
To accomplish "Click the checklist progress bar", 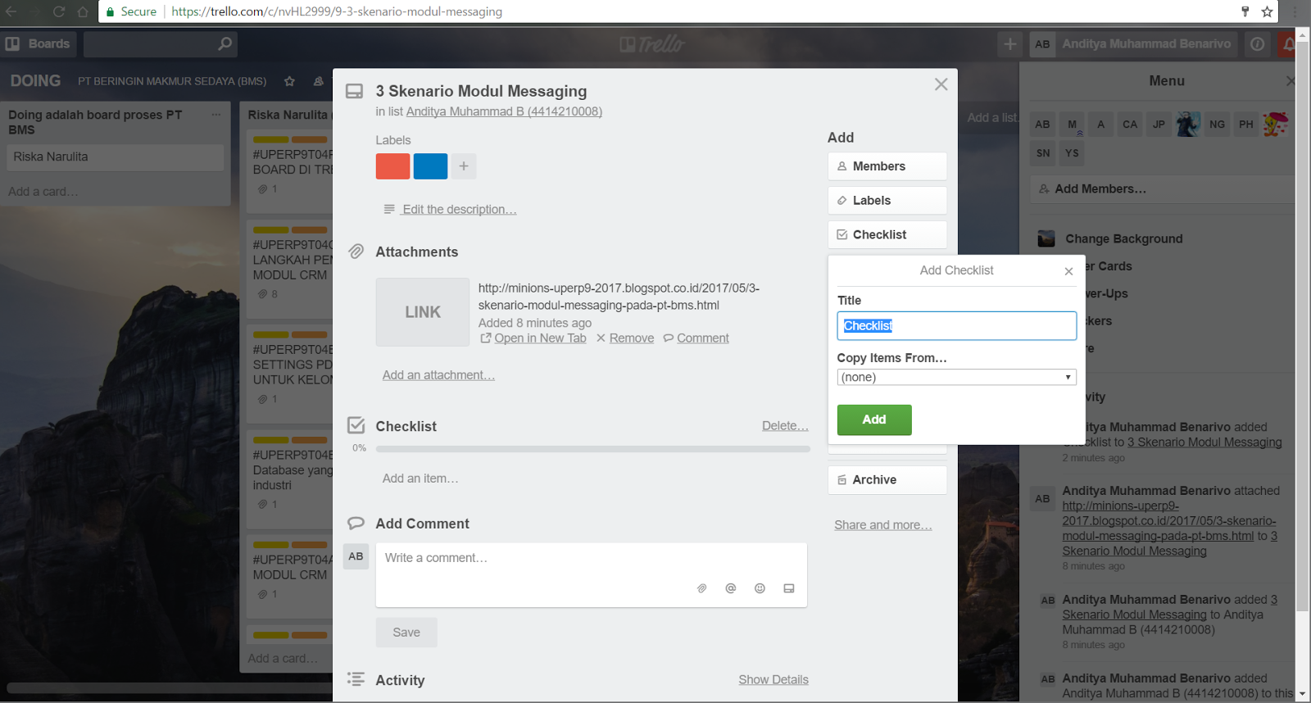I will (593, 449).
